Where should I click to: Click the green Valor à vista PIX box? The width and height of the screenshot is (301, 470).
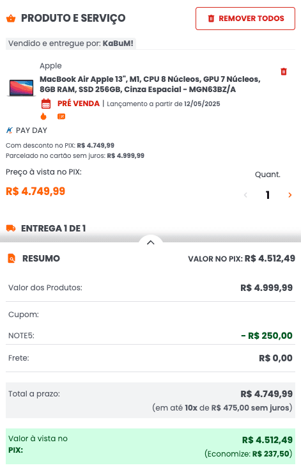click(x=150, y=446)
